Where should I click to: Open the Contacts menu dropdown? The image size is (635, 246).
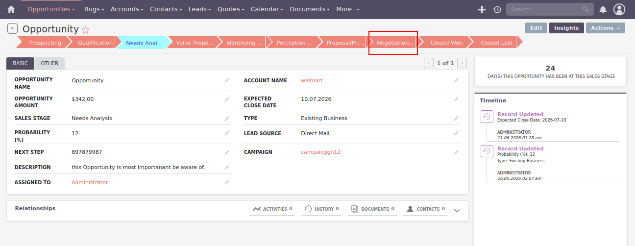click(x=166, y=9)
